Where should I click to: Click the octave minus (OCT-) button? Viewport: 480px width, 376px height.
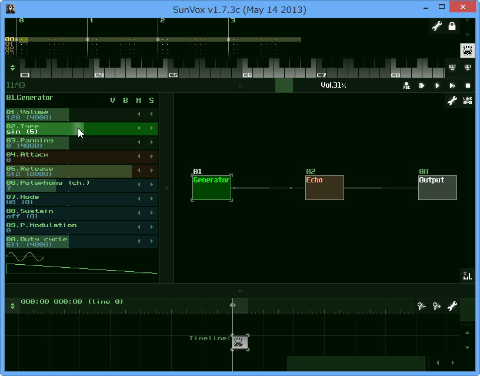coord(452,68)
